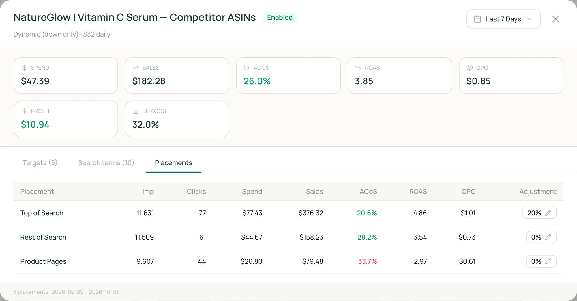This screenshot has width=577, height=301.
Task: Click the 0% adjustment value for Rest of Search
Action: [x=536, y=237]
